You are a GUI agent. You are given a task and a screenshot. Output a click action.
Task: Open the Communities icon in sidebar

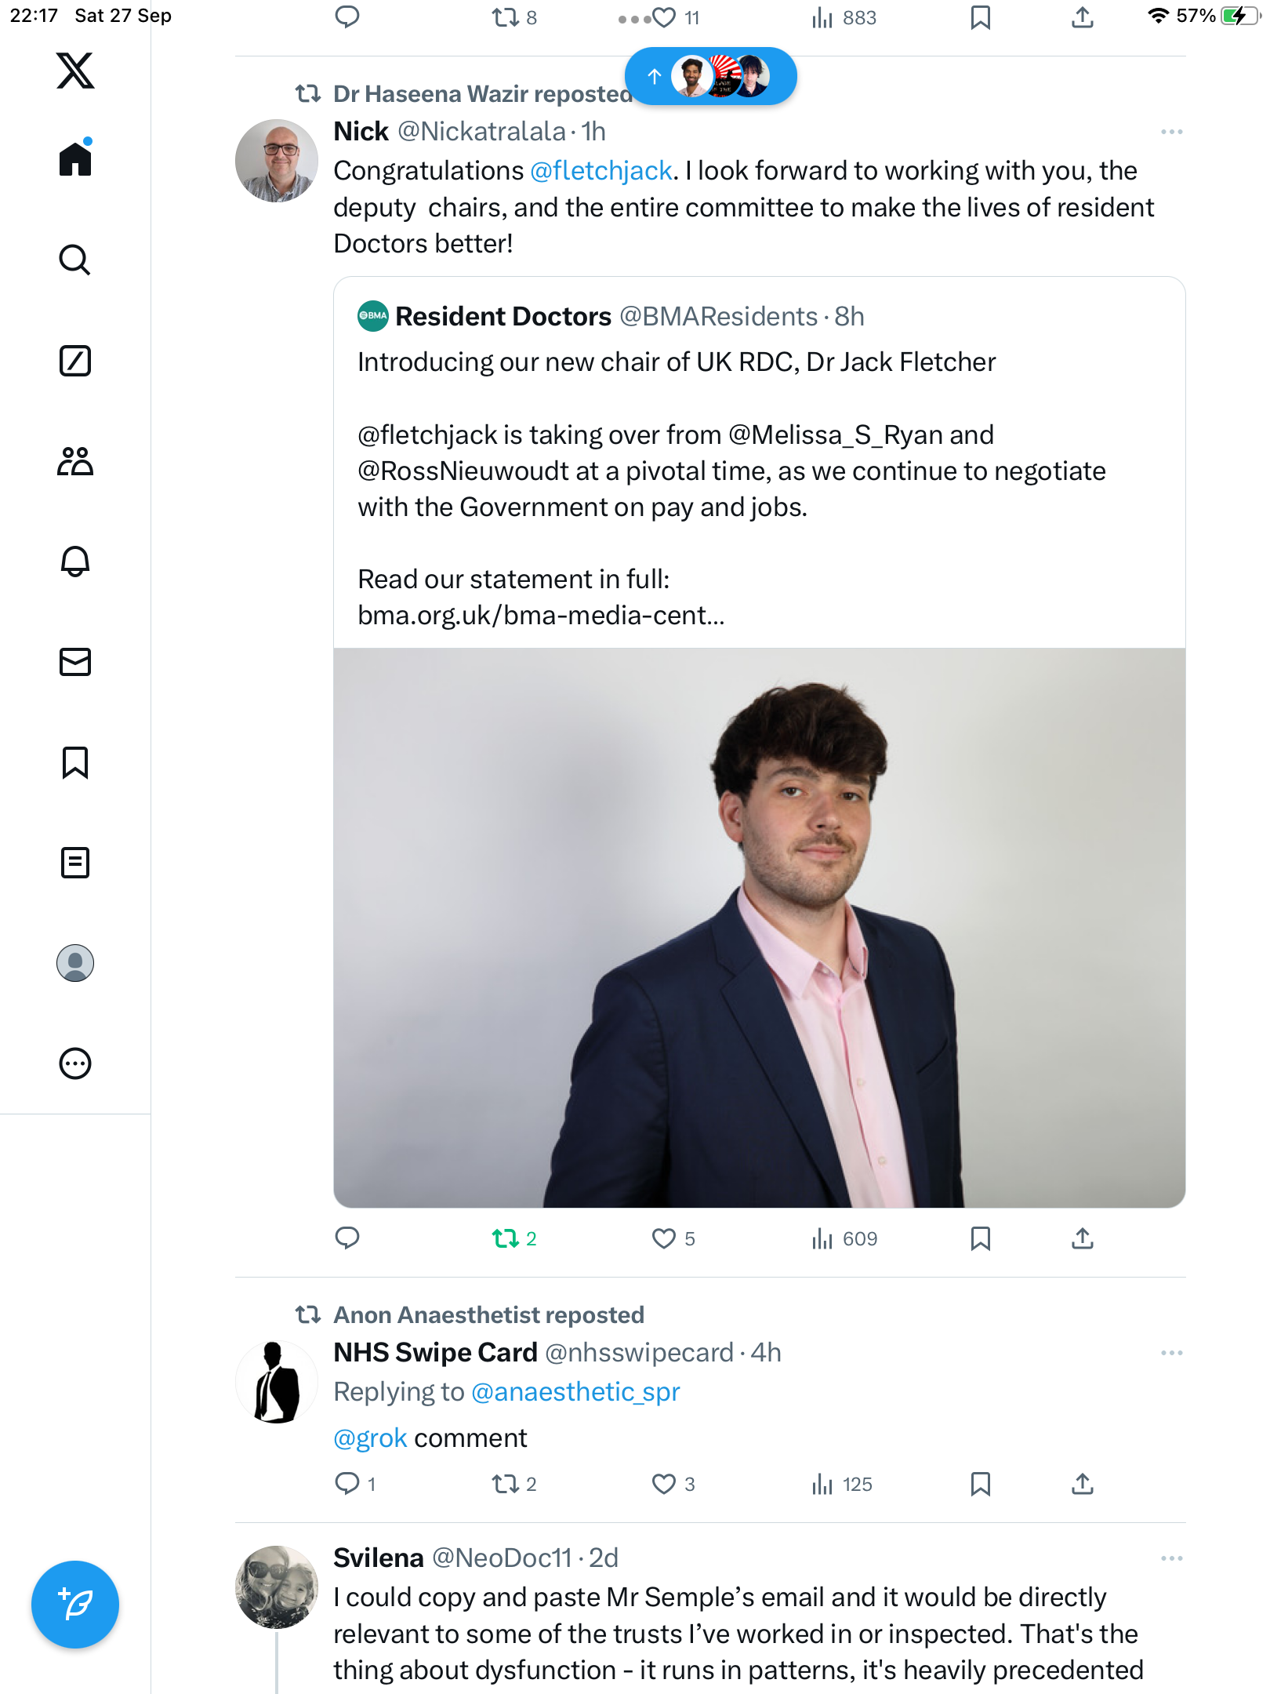[x=75, y=461]
